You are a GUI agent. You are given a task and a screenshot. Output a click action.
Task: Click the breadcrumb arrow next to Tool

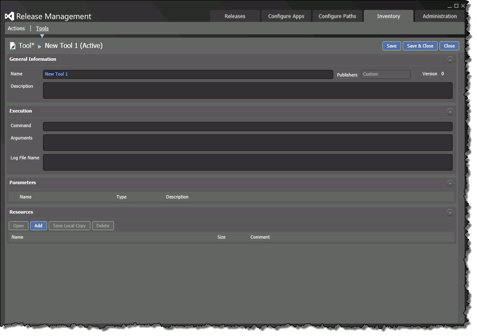(40, 46)
